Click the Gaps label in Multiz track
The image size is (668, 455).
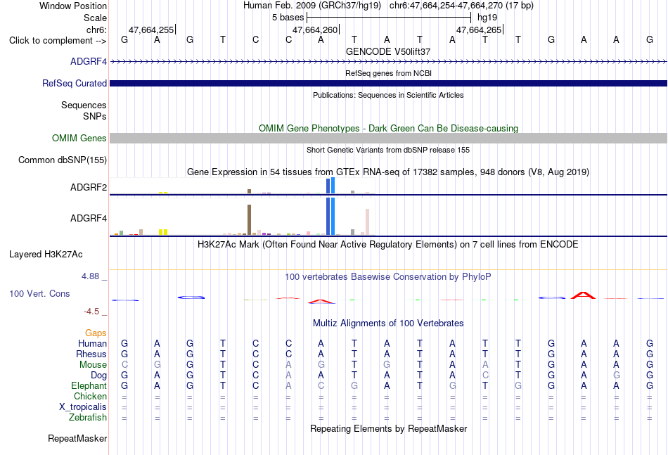[x=96, y=333]
